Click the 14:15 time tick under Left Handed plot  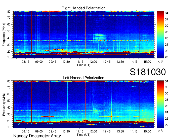pos(134,131)
